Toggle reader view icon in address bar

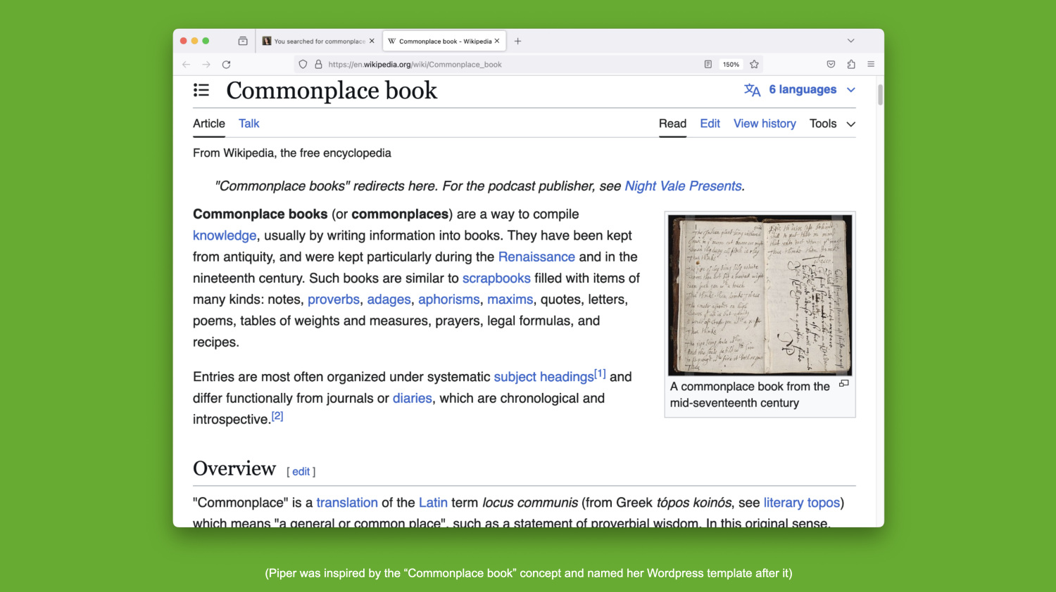point(708,65)
